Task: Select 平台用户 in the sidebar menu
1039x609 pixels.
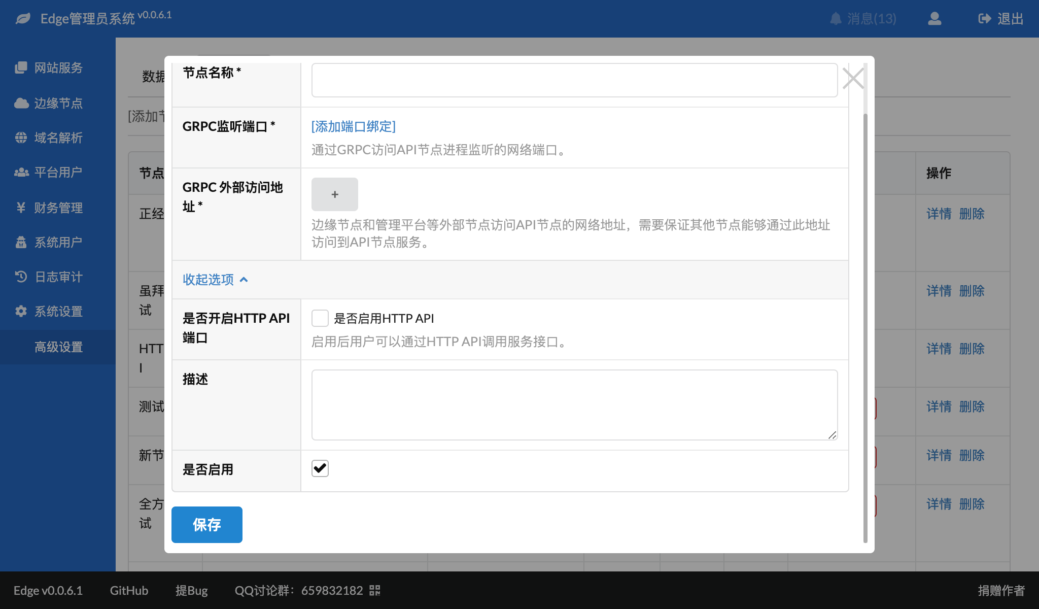Action: (x=58, y=172)
